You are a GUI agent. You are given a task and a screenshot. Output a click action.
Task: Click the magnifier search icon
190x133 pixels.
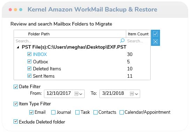point(122,41)
